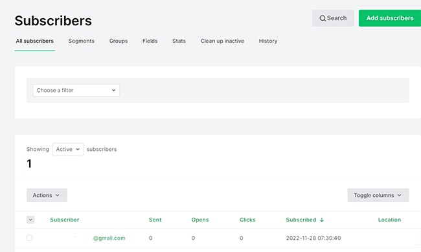Switch to the Groups tab

click(x=119, y=41)
